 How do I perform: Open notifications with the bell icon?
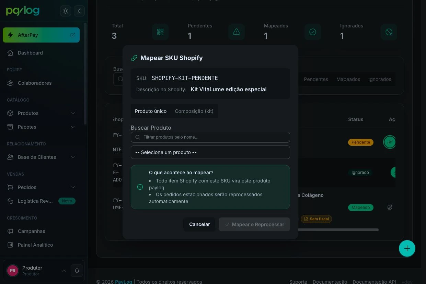click(77, 271)
